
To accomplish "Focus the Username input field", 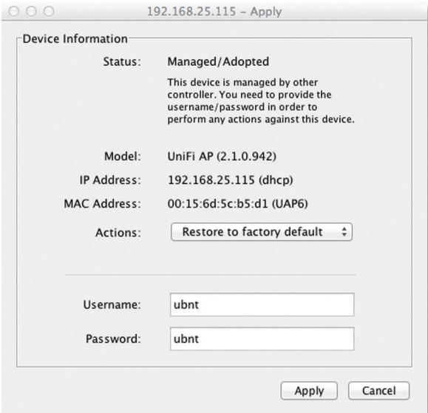I will pyautogui.click(x=262, y=304).
